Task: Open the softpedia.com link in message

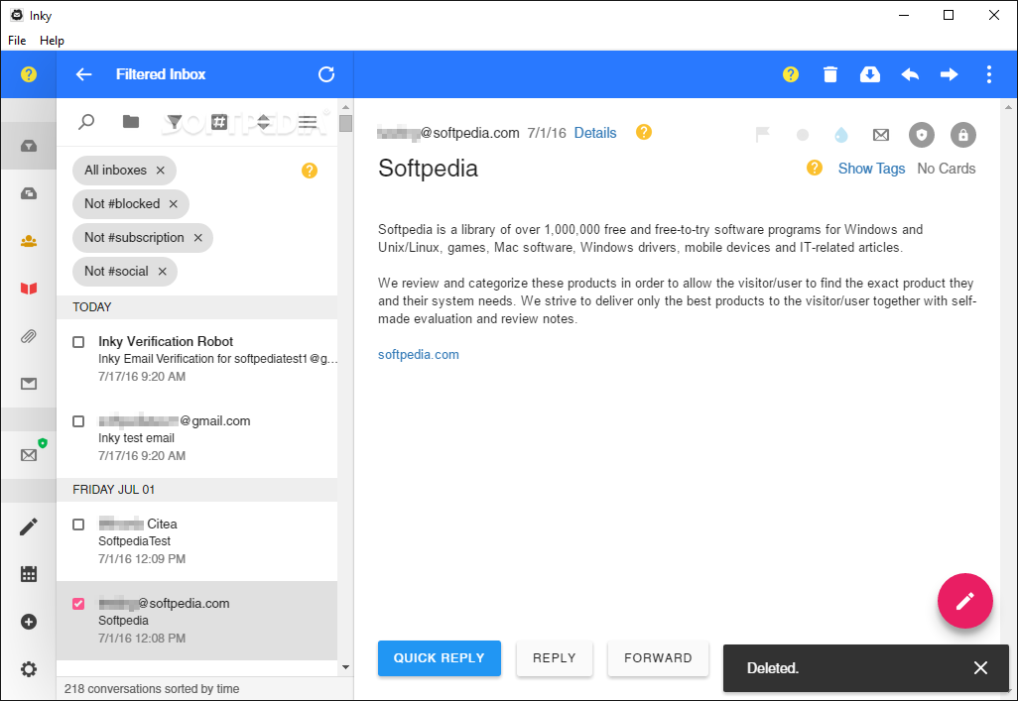Action: pyautogui.click(x=418, y=354)
